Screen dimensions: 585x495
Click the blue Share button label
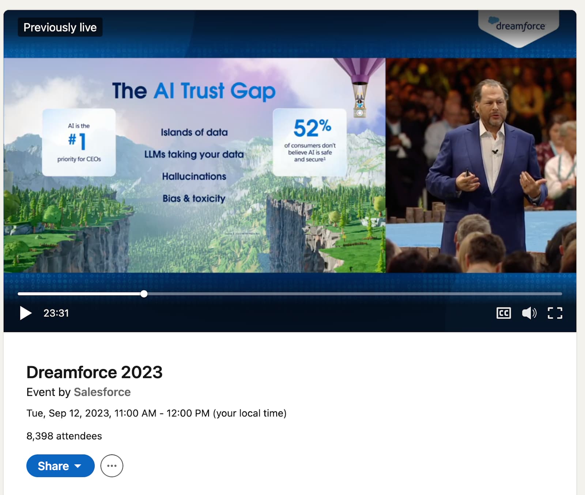click(x=53, y=466)
